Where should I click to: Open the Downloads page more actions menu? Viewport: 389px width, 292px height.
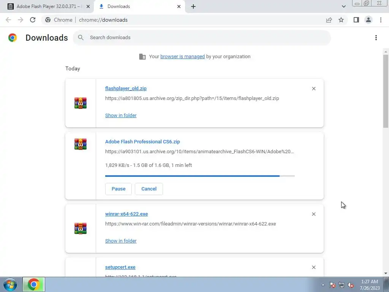click(x=376, y=38)
